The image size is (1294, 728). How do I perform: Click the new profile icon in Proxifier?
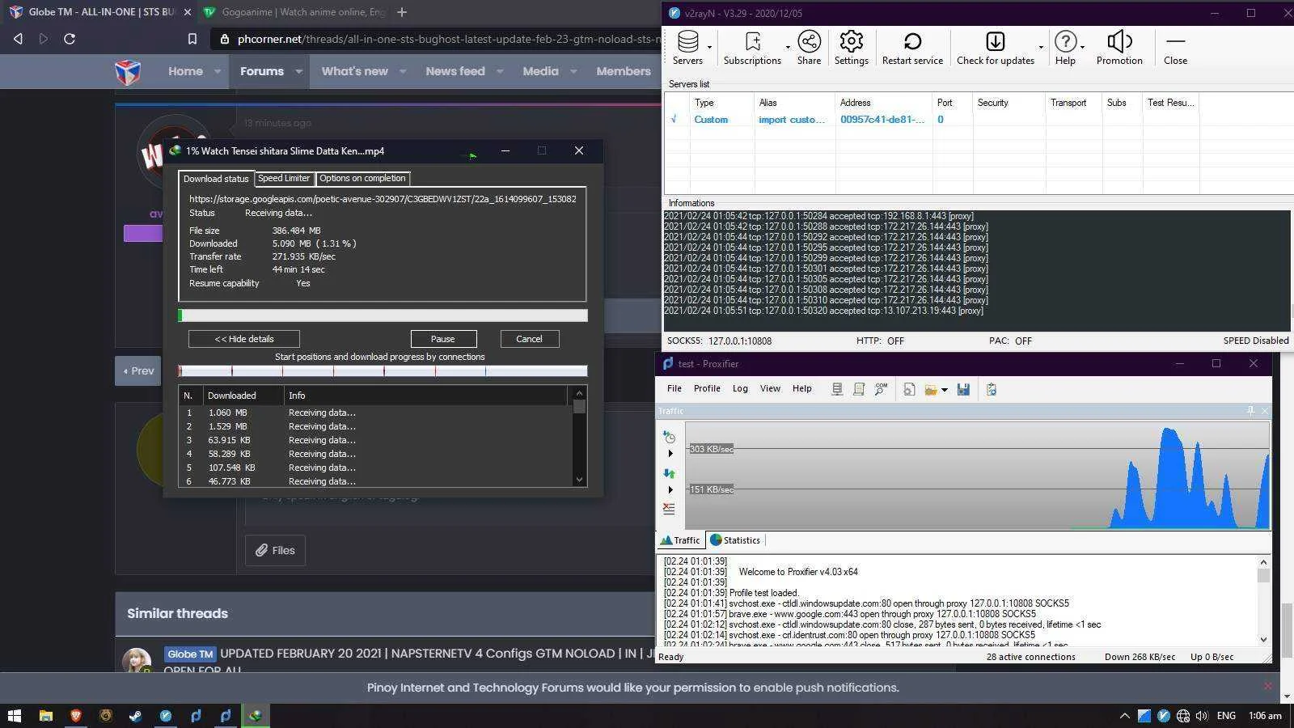(909, 389)
